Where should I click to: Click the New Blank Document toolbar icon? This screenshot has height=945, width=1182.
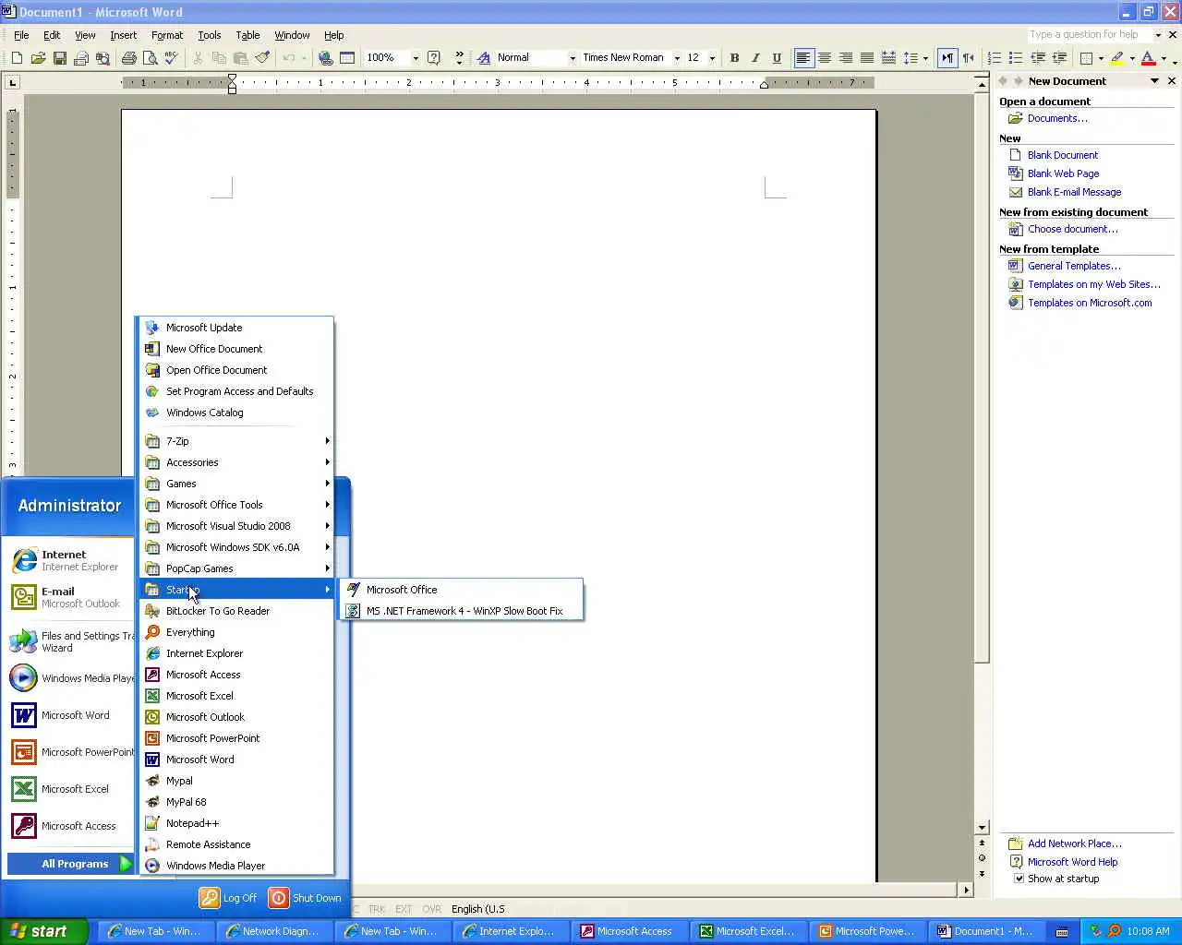click(17, 57)
